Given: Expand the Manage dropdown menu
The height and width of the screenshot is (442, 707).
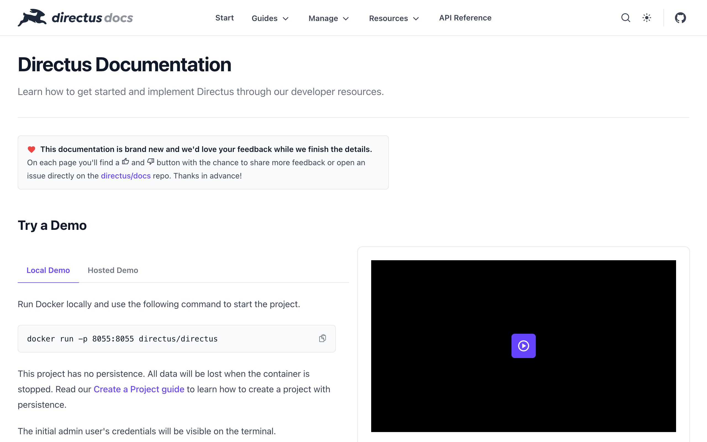Looking at the screenshot, I should pyautogui.click(x=328, y=18).
